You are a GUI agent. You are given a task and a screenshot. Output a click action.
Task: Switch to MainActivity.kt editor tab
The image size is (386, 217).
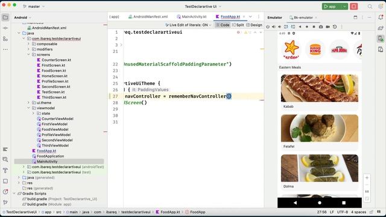pos(192,17)
